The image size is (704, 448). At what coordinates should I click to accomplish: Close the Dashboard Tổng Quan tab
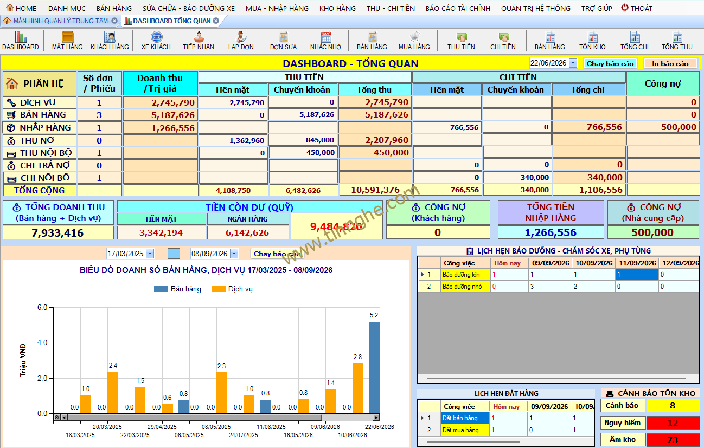216,21
